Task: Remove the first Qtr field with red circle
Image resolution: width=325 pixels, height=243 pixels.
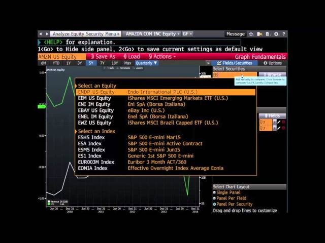Action: click(283, 122)
